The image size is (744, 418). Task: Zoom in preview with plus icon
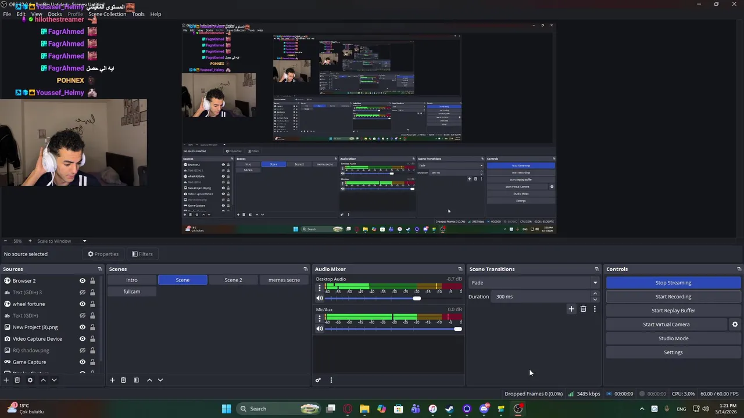pos(30,241)
